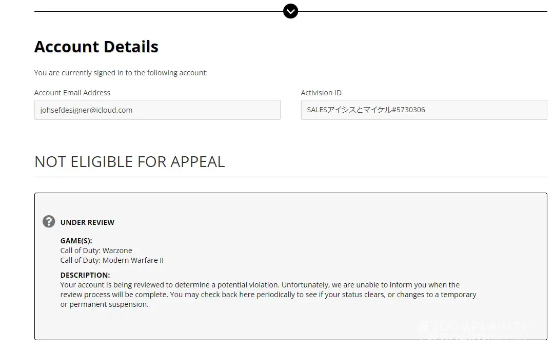The height and width of the screenshot is (354, 553).
Task: Click the 'or permanent suspension.' last line
Action: [x=105, y=304]
